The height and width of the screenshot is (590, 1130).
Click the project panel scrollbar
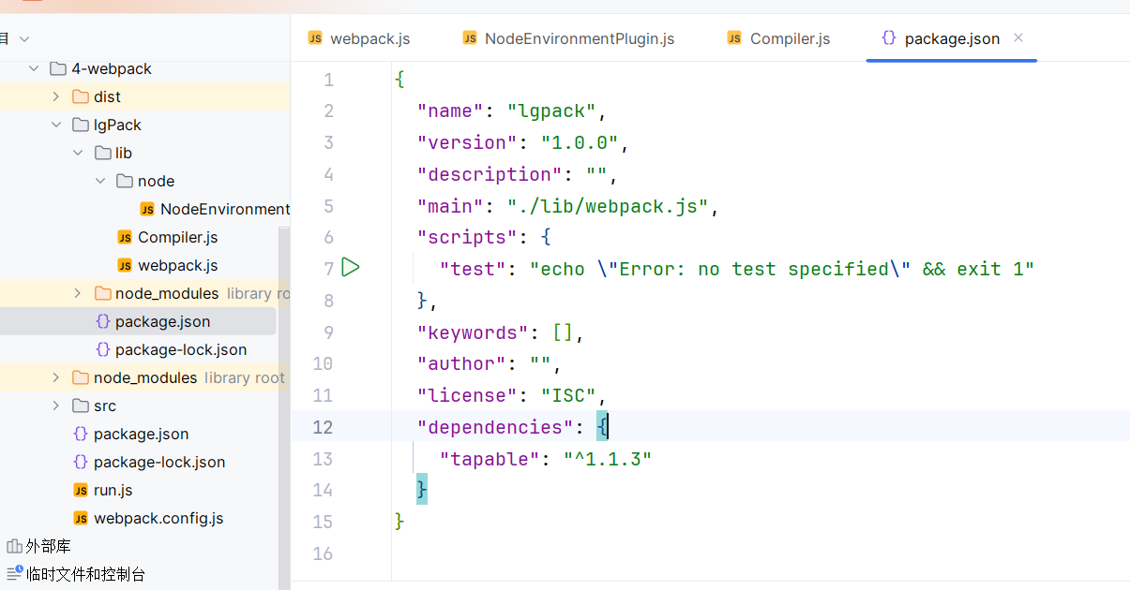click(x=284, y=375)
